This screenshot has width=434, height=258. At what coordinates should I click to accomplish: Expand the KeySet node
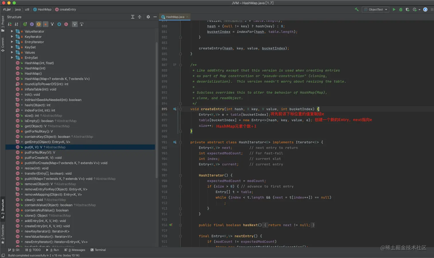[12, 47]
